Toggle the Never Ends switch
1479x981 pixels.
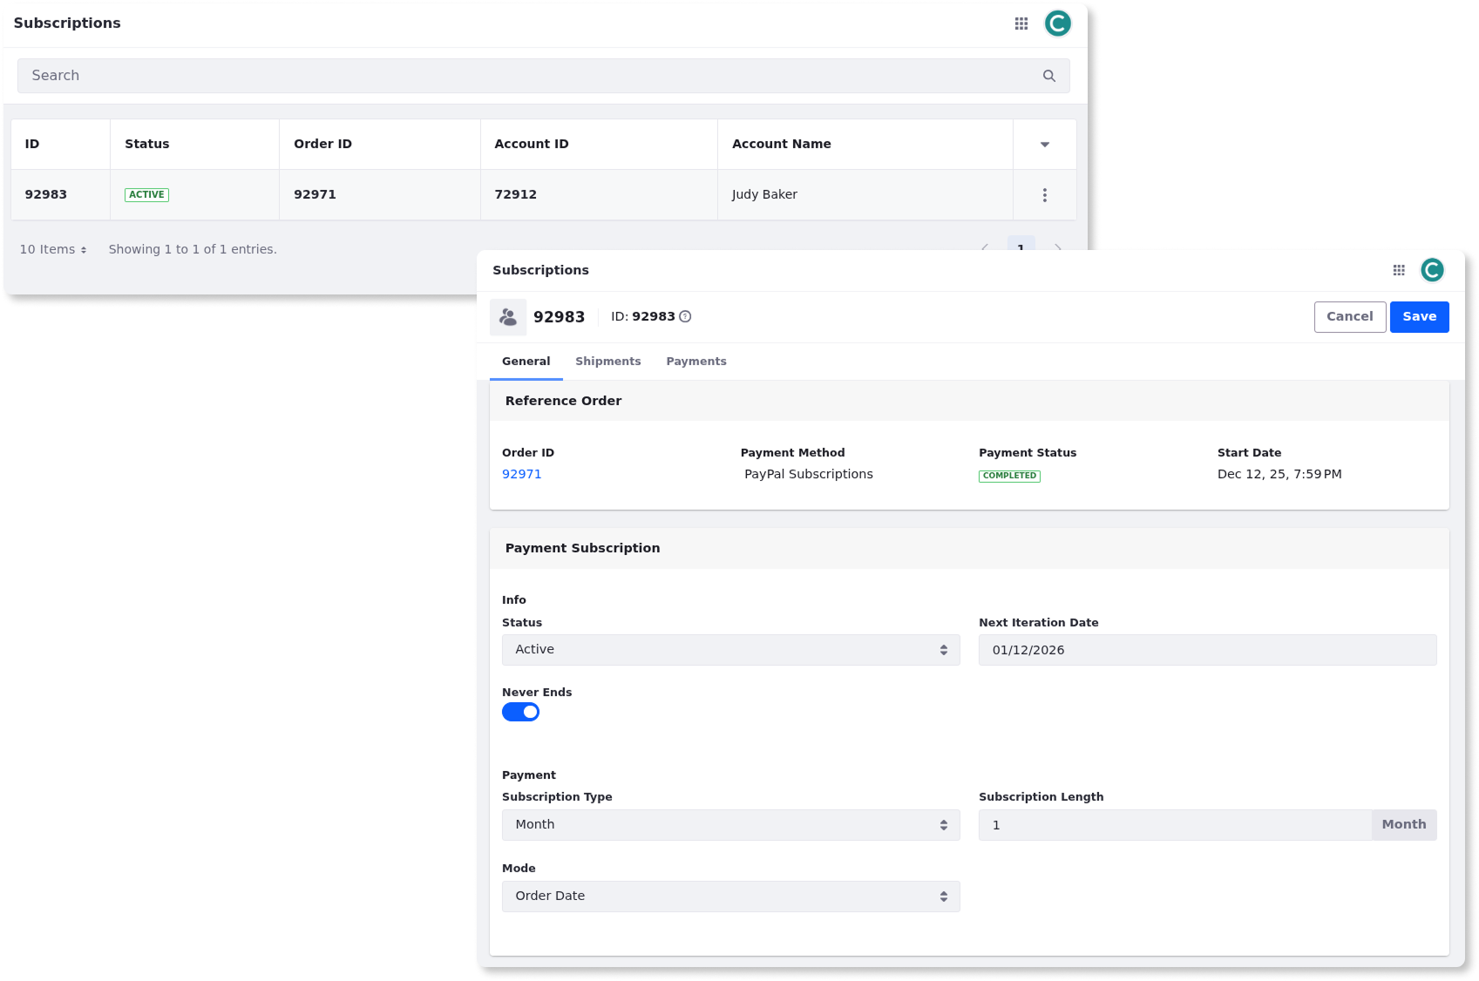(x=520, y=712)
